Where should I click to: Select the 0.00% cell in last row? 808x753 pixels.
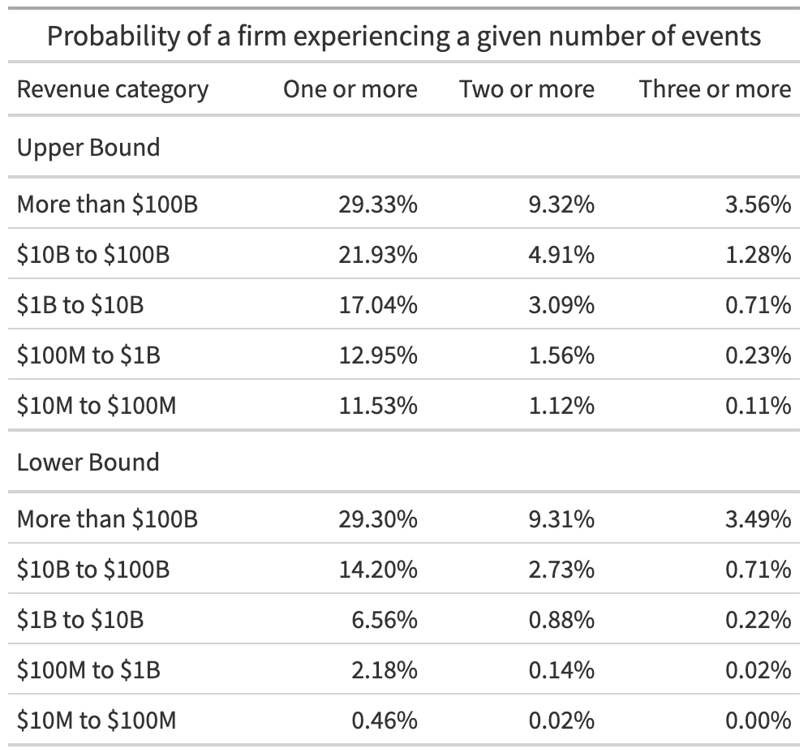point(757,720)
